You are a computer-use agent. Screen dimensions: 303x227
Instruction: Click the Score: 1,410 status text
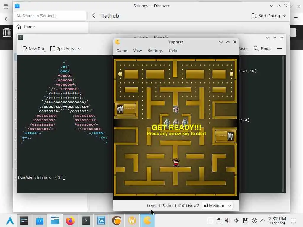tap(173, 206)
